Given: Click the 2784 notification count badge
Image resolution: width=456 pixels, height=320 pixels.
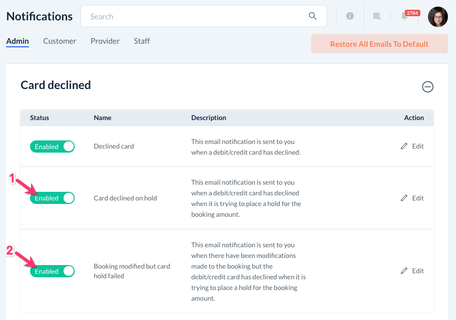Looking at the screenshot, I should tap(412, 13).
